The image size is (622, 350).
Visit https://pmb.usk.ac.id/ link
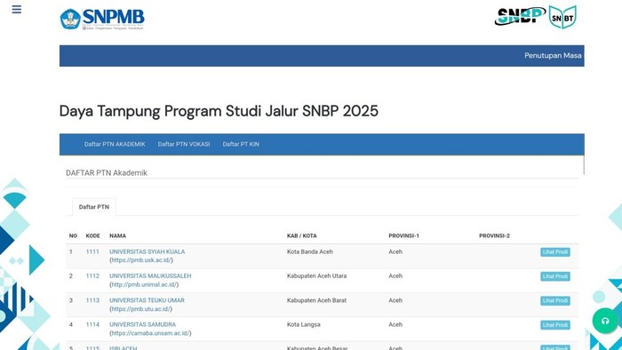point(141,260)
